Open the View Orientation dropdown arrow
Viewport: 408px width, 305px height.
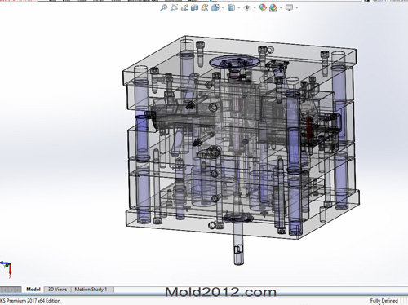pos(223,8)
